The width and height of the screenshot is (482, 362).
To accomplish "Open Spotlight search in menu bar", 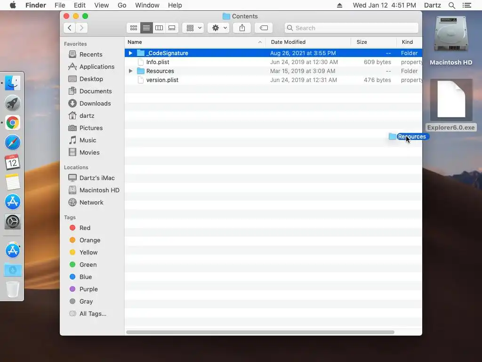I will (x=451, y=5).
